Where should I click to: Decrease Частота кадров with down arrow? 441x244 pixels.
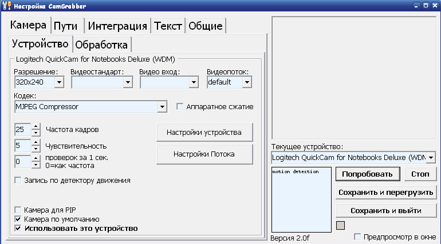coord(36,133)
